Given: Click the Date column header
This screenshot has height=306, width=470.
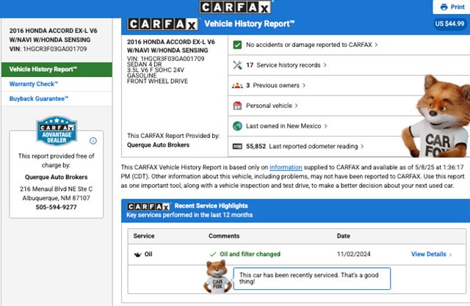Looking at the screenshot, I should point(344,236).
